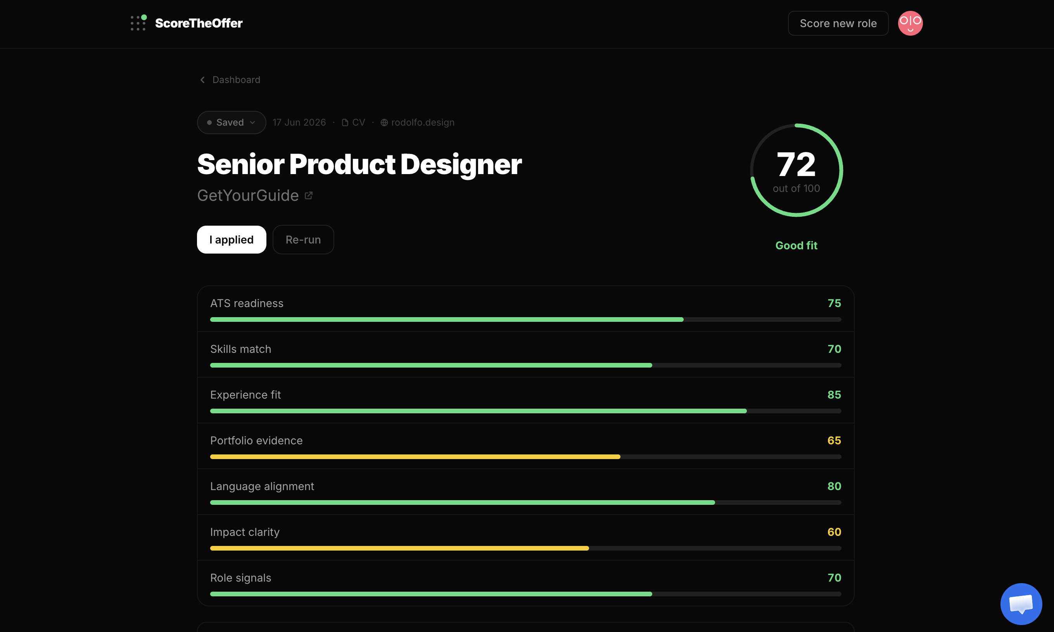Click the 17 Jun 2026 date
This screenshot has height=632, width=1054.
click(299, 122)
